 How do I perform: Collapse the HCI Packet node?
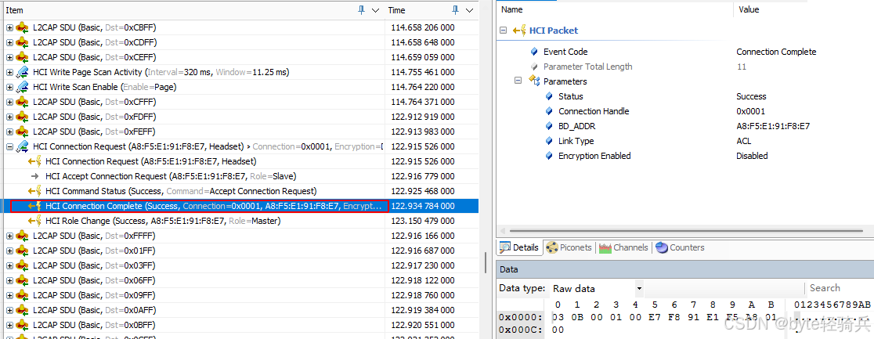point(504,31)
